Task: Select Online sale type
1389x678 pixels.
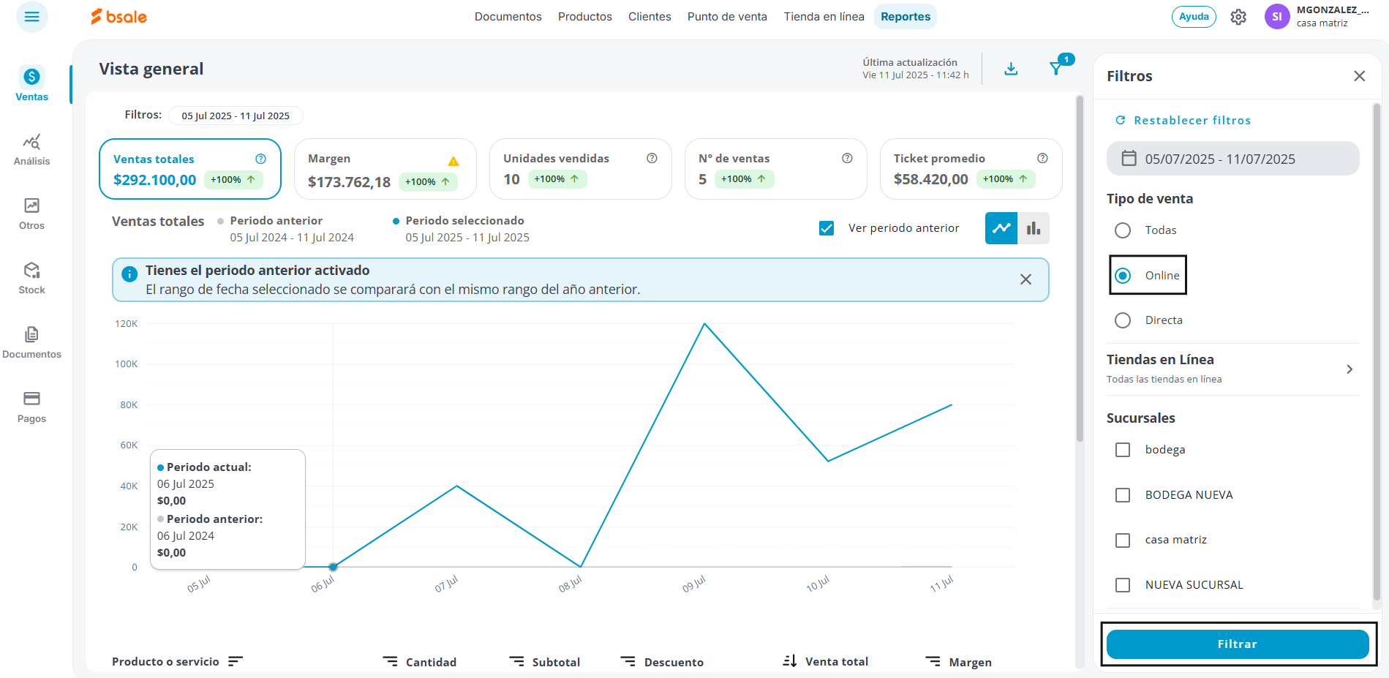Action: pos(1123,275)
